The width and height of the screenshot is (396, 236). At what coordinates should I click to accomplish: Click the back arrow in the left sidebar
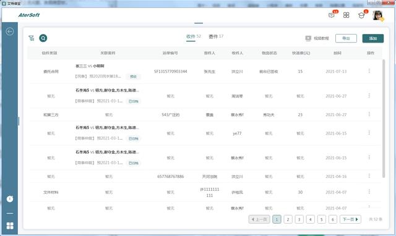click(10, 32)
